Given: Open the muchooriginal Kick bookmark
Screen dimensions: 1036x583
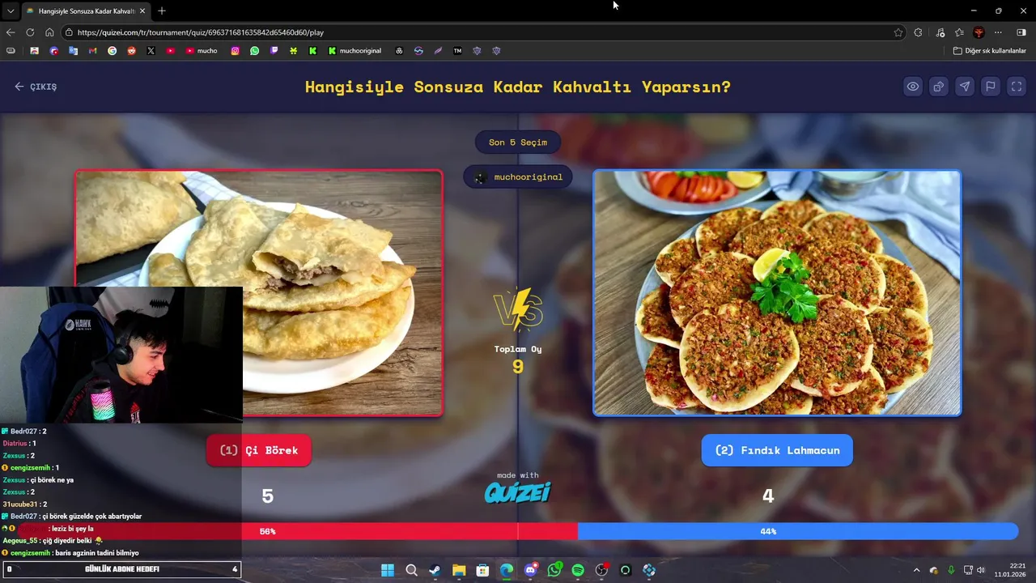Looking at the screenshot, I should tap(355, 50).
